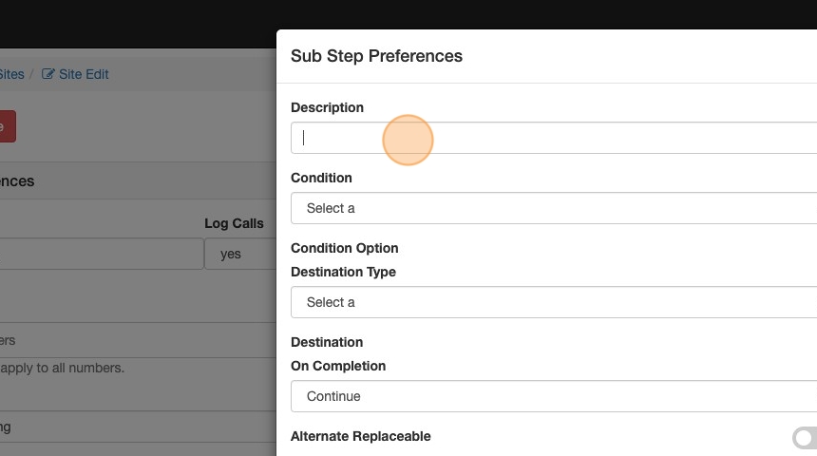The width and height of the screenshot is (817, 456).
Task: Click the Log Calls field showing yes
Action: [x=239, y=254]
